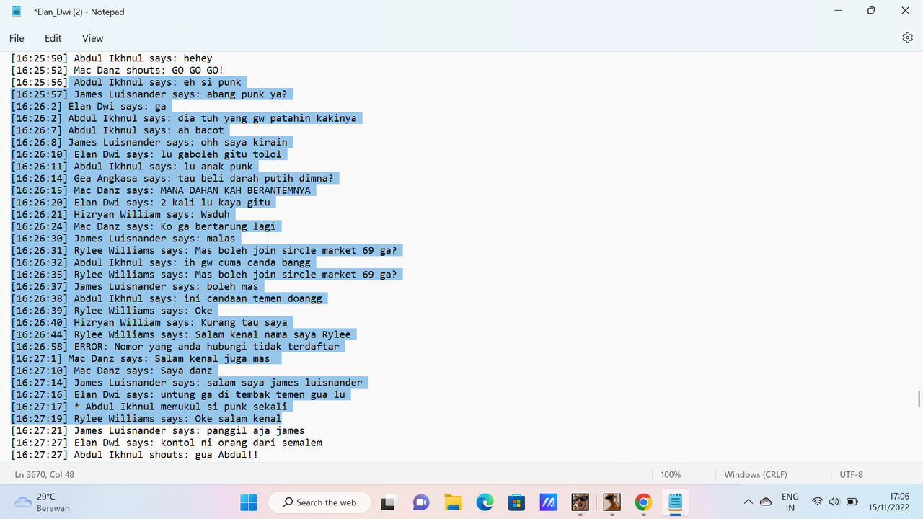The image size is (923, 519).
Task: Click the Notepad icon in taskbar
Action: [675, 502]
